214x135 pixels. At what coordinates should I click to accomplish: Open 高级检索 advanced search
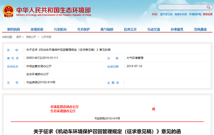(x=208, y=14)
